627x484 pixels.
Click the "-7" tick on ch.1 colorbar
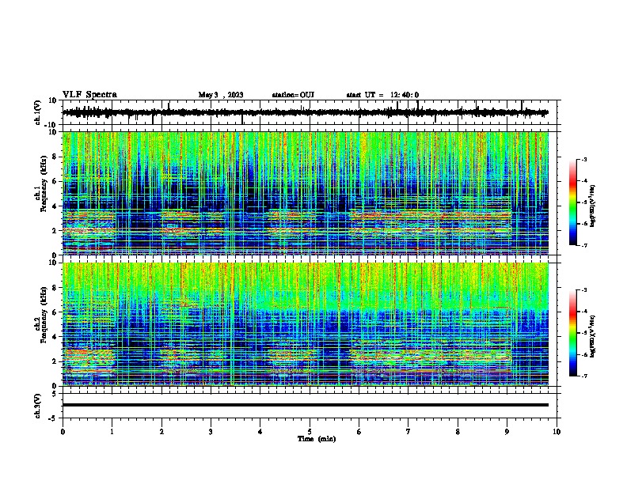coord(583,245)
